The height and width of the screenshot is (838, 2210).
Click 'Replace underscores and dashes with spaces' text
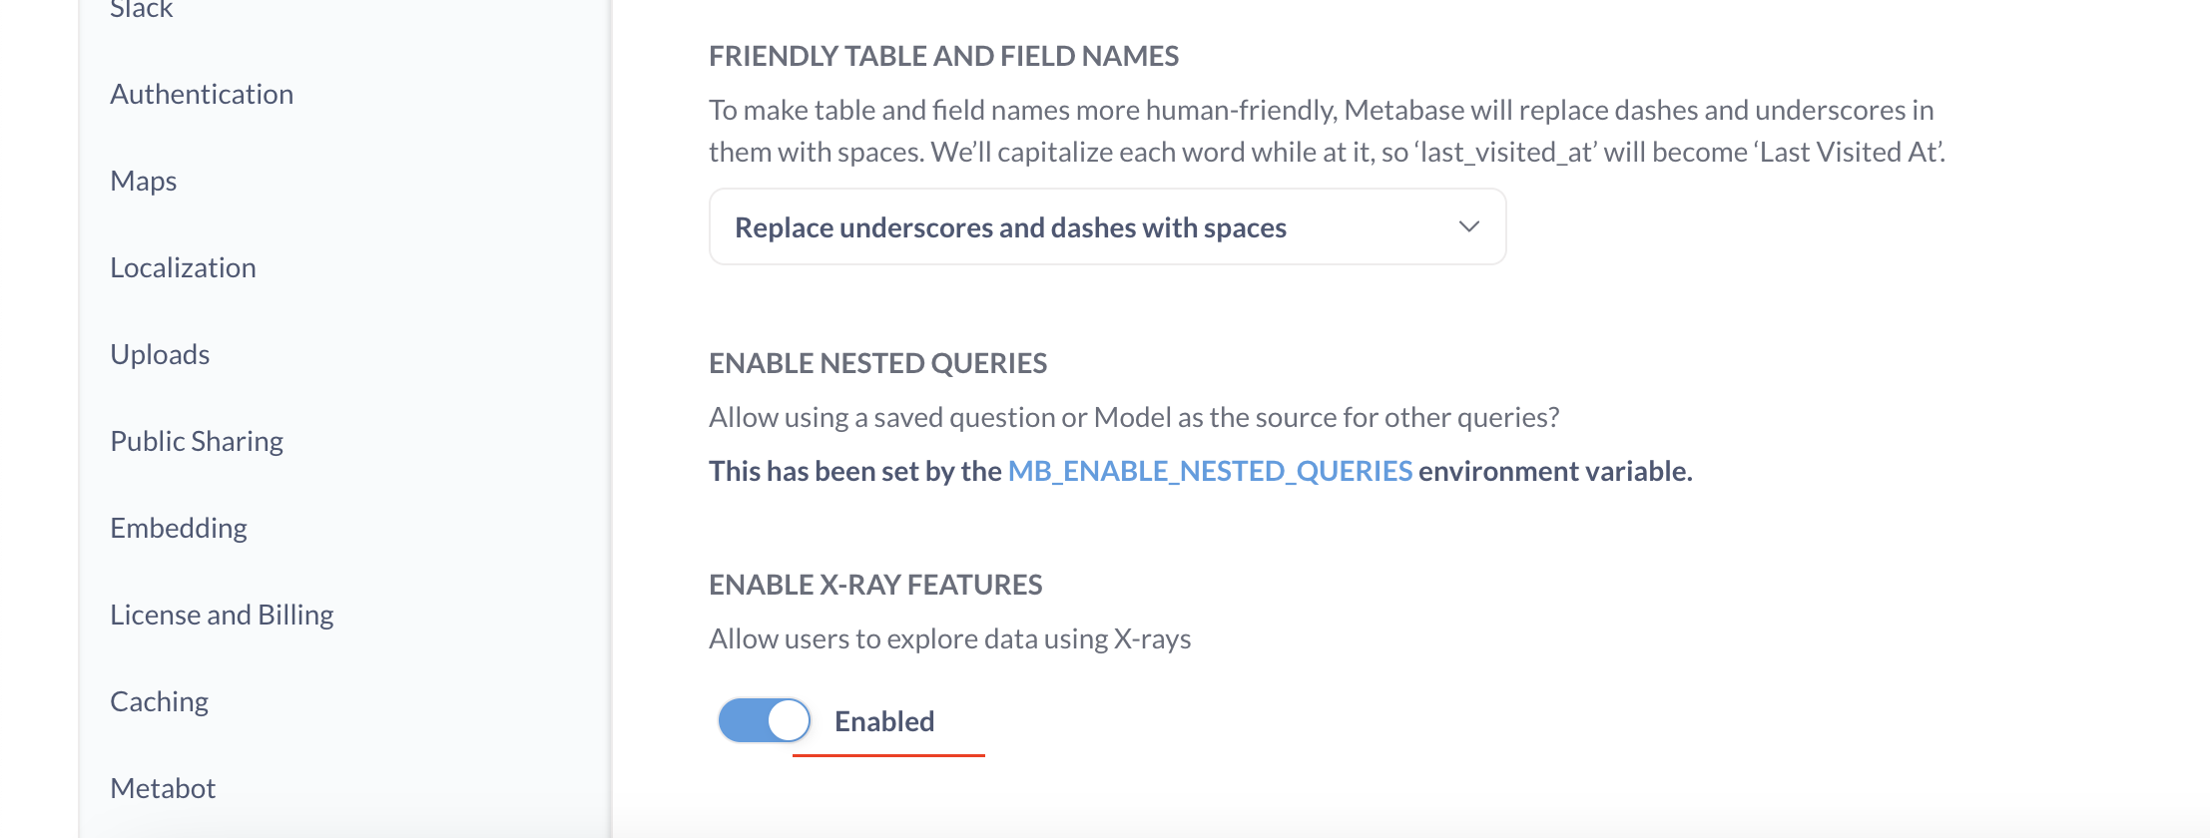(x=1010, y=227)
